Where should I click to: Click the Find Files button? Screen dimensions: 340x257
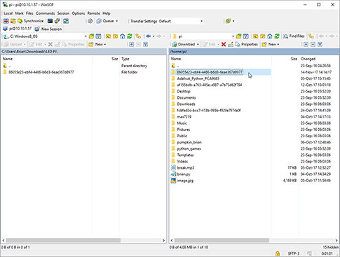coord(294,36)
